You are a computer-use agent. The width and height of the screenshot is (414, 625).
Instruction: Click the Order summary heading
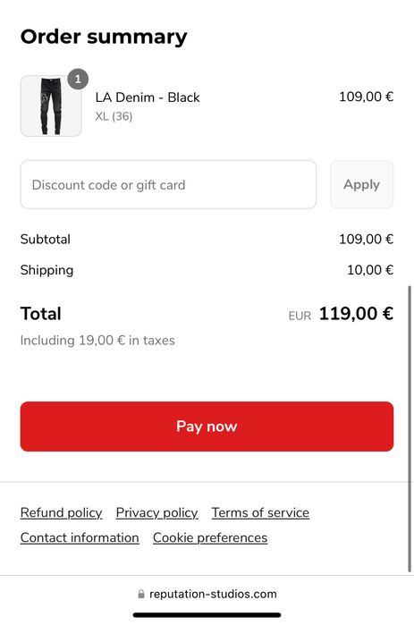pyautogui.click(x=104, y=37)
